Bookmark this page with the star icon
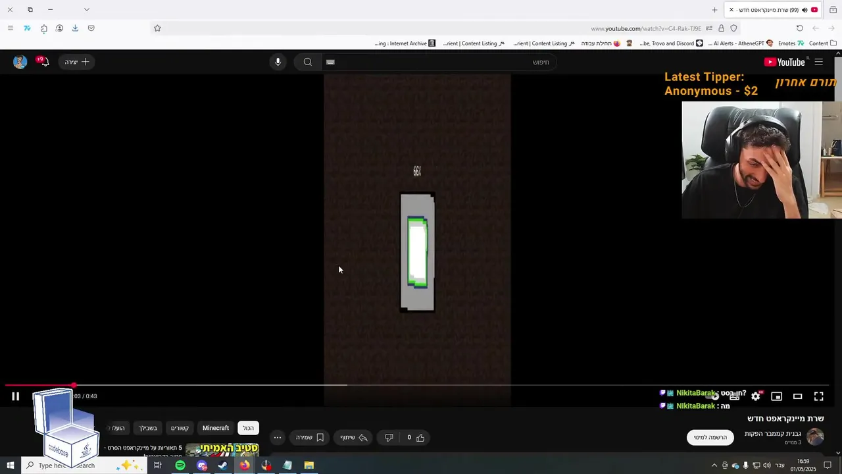Viewport: 842px width, 474px height. click(x=157, y=28)
